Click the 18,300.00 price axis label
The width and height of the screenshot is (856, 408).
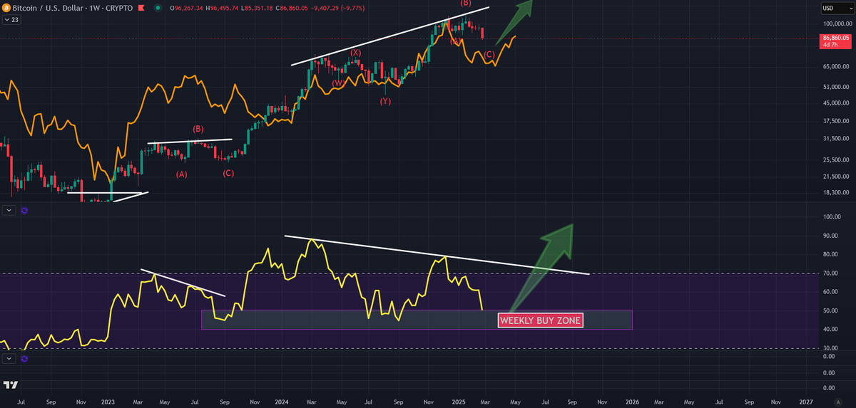[837, 192]
